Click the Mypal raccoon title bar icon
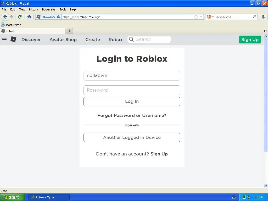The width and height of the screenshot is (268, 201). point(3,3)
